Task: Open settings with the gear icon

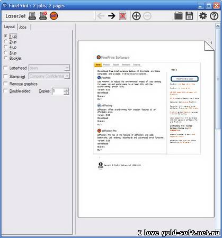Action: coord(203,16)
